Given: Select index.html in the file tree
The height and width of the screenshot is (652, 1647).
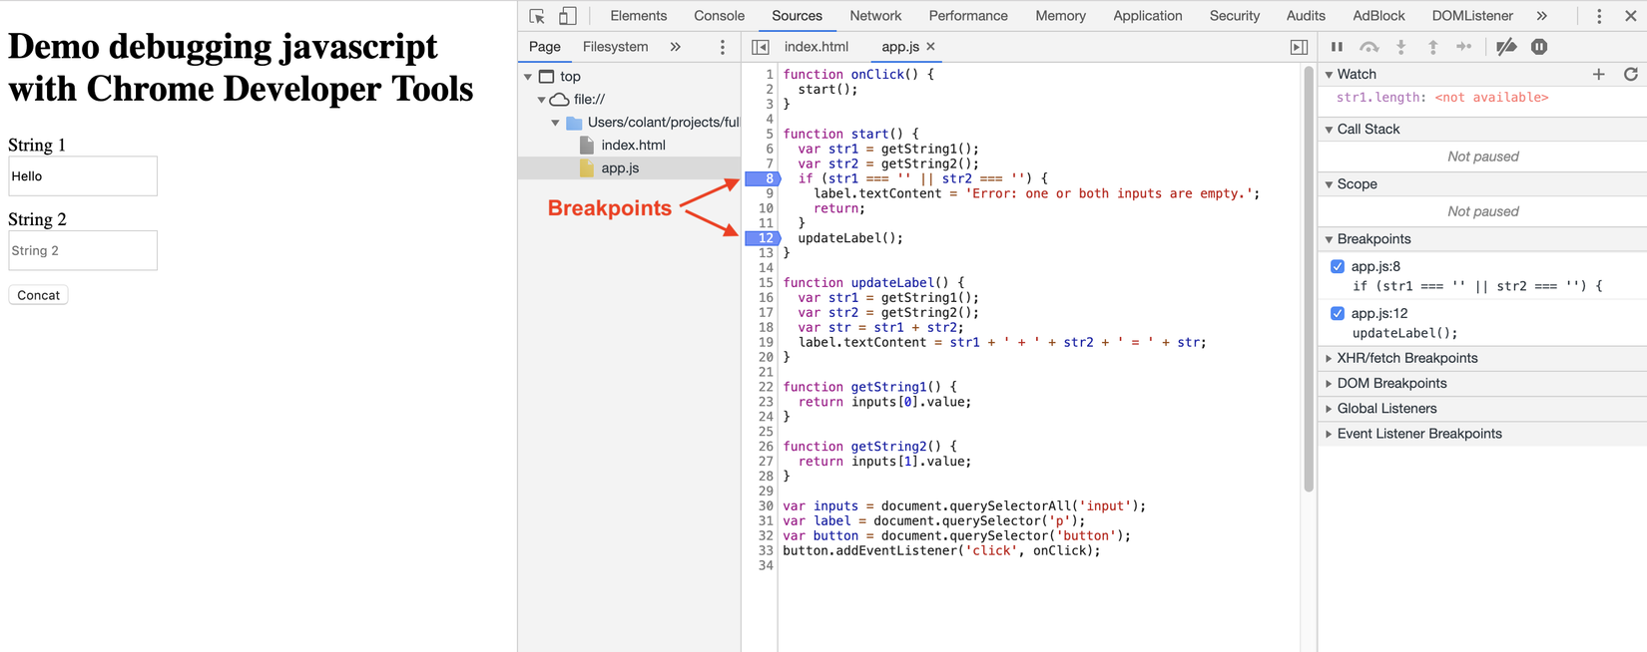Looking at the screenshot, I should tap(633, 146).
